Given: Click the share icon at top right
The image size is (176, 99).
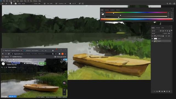Looking at the screenshot, I should pyautogui.click(x=174, y=4).
